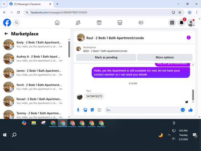Click the listing thumbnail in chat header
This screenshot has width=201, height=151.
[81, 37]
